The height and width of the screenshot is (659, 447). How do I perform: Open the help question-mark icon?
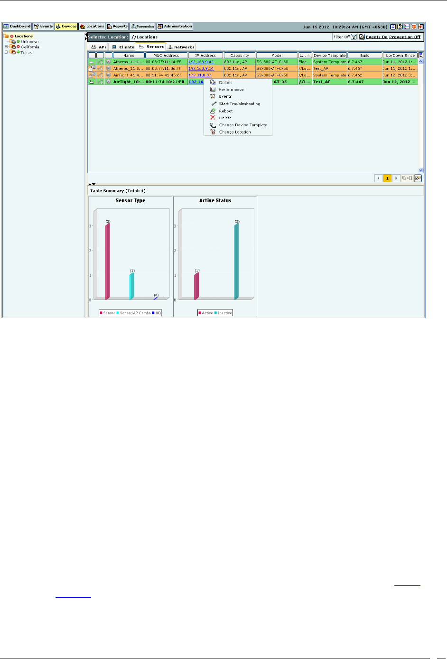pos(400,27)
